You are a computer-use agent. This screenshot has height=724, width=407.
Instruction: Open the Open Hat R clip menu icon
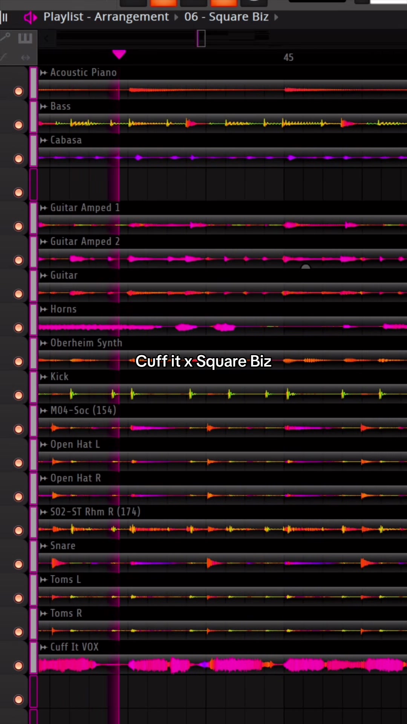pos(44,478)
